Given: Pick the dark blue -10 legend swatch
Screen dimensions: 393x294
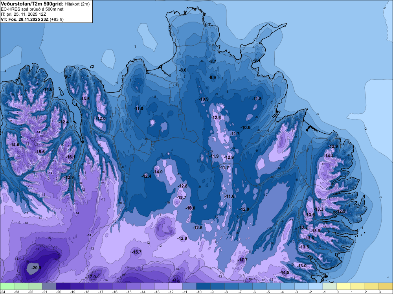Looking at the screenshot, I should click(x=204, y=286).
